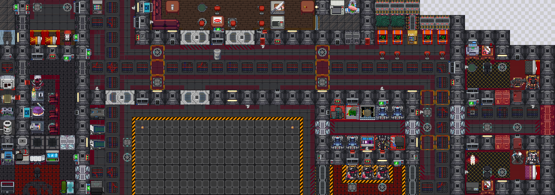The image size is (555, 195).
Task: Select the green canister beside the cryo tube
Action: [x=63, y=187]
